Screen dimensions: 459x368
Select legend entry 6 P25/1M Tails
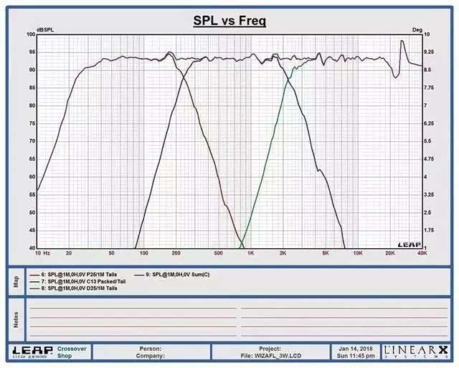click(x=82, y=274)
